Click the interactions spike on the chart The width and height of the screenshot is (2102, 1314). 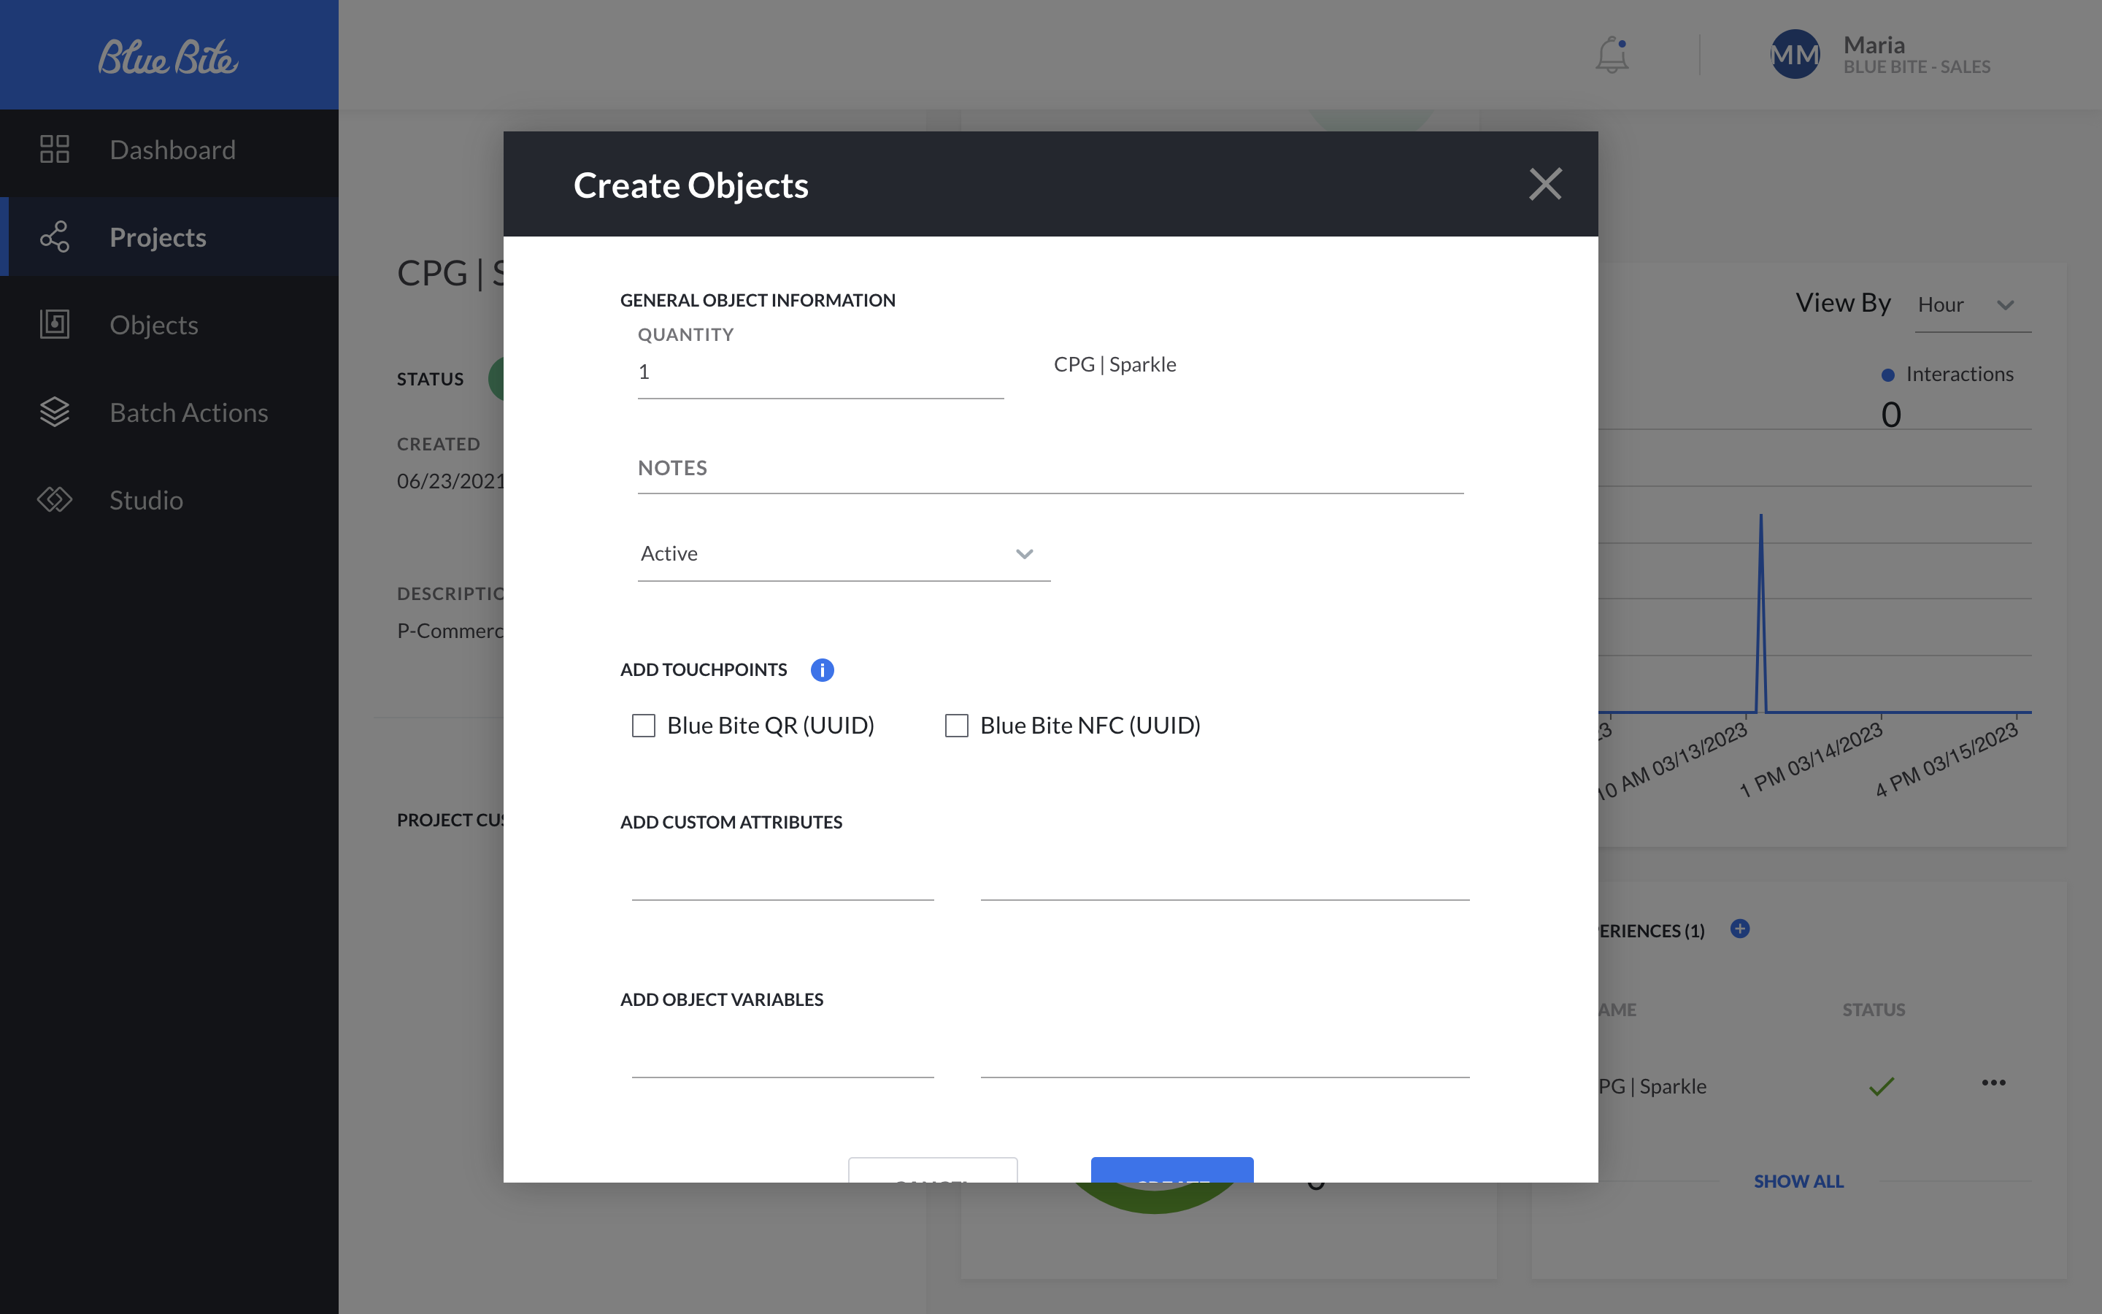(x=1761, y=612)
